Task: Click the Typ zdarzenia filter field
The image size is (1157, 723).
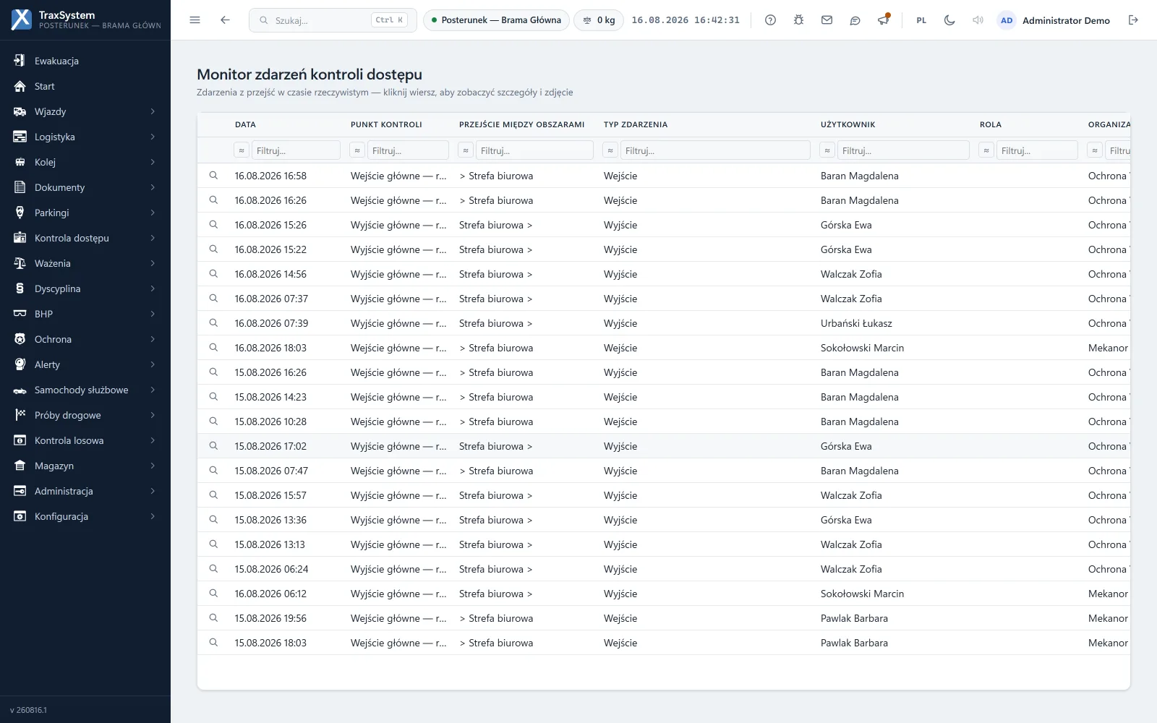Action: pos(715,150)
